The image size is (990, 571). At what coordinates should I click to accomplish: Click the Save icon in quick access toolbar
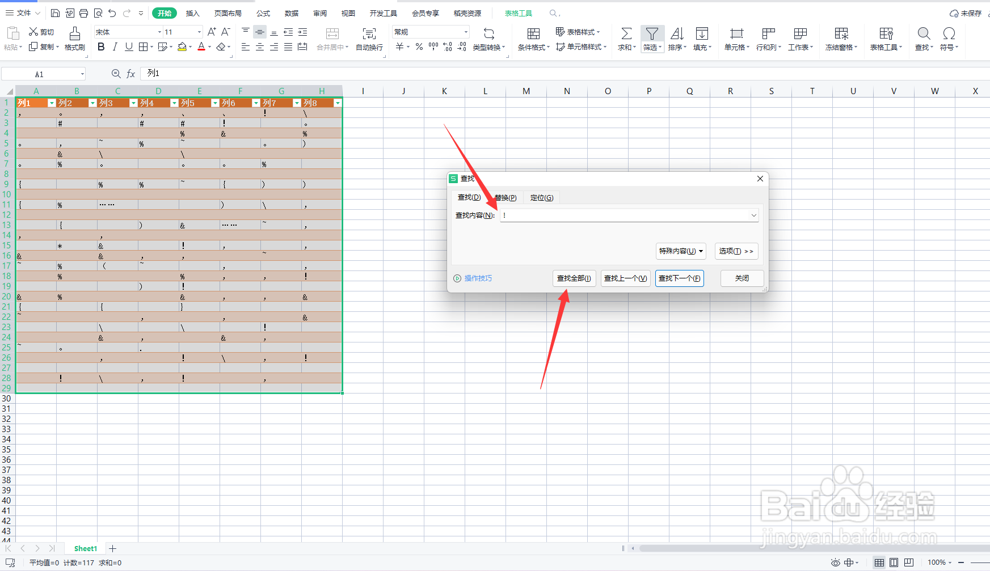tap(55, 13)
